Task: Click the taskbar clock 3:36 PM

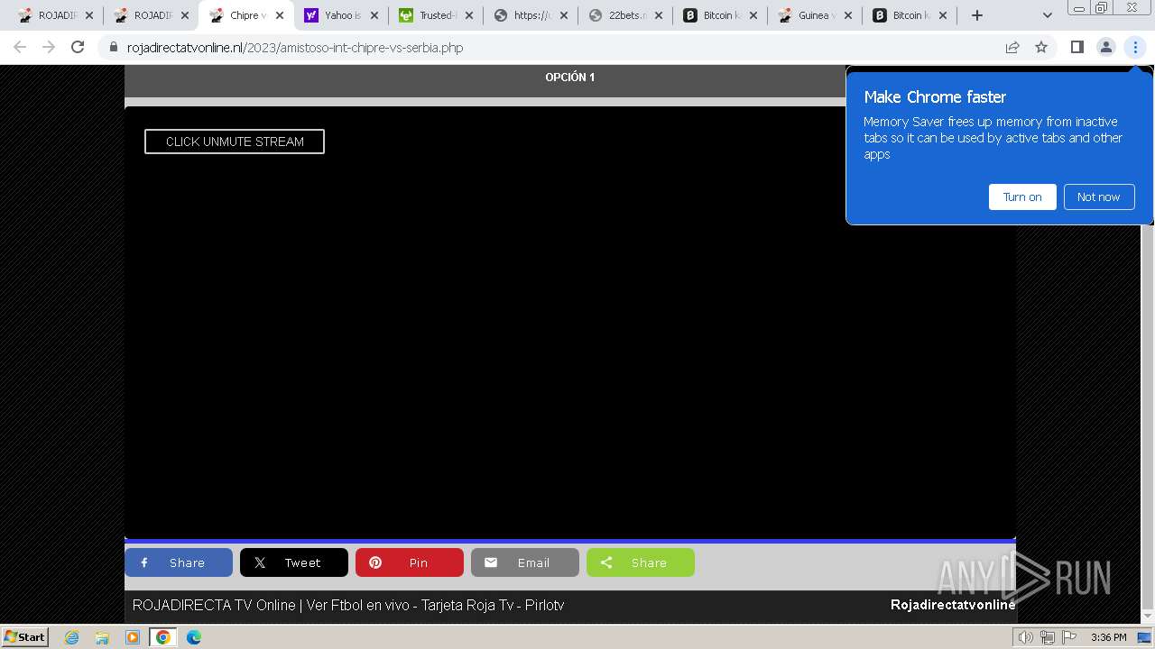Action: pyautogui.click(x=1108, y=637)
